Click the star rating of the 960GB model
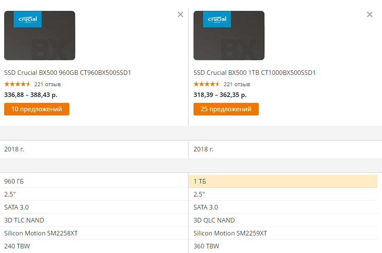Screen dimensions: 382x253 pos(17,84)
